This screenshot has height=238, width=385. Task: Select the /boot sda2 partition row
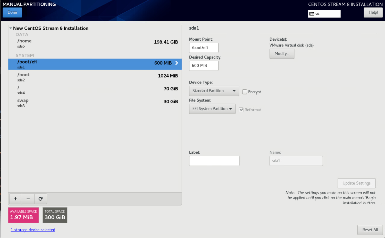click(95, 77)
